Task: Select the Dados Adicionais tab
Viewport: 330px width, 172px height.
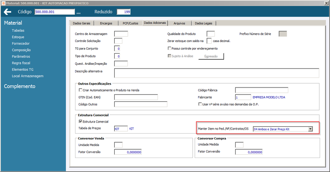Action: point(155,23)
